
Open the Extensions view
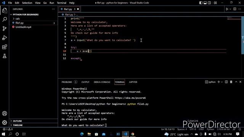coord(5,47)
